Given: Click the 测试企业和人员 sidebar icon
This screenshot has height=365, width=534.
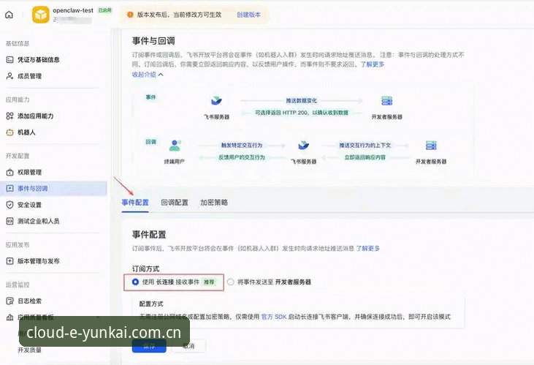Looking at the screenshot, I should (x=10, y=221).
